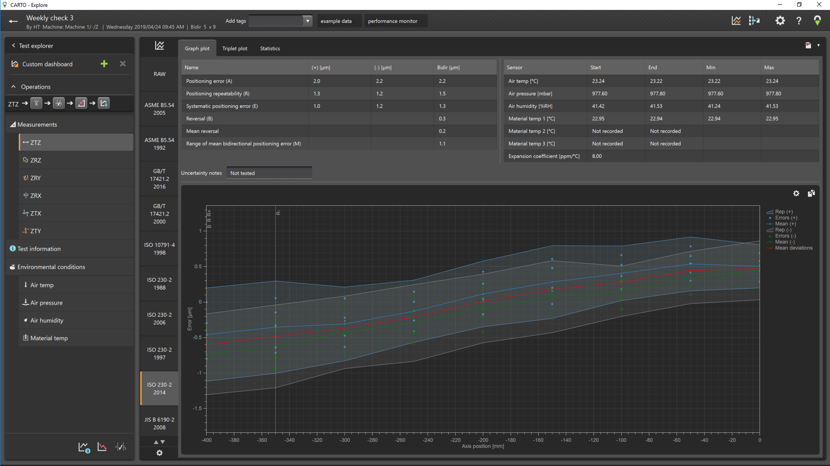830x466 pixels.
Task: Select the ISO 230-2 2006 standard
Action: 159,319
